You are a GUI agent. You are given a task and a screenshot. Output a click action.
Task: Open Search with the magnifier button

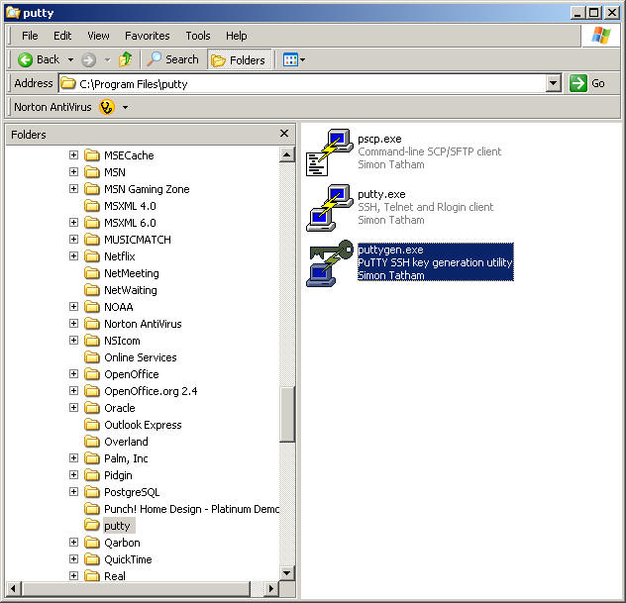tap(172, 59)
